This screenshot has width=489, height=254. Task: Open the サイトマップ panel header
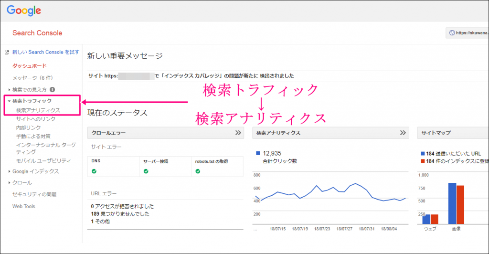pyautogui.click(x=453, y=133)
